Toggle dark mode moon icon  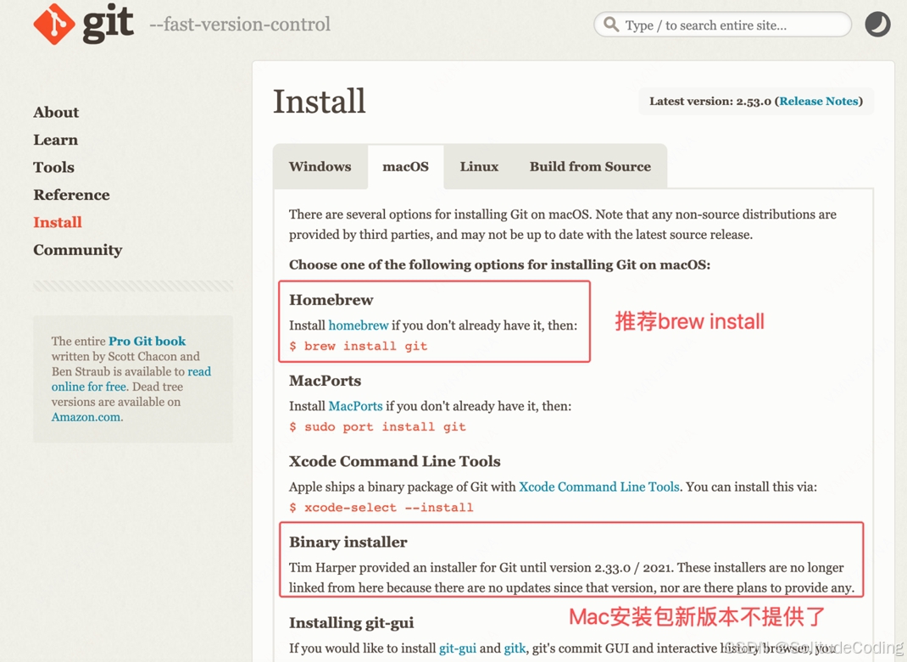[877, 25]
